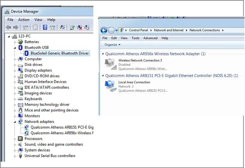245x168 pixels.
Task: Open the Help menu in Device Manager
Action: (51, 20)
